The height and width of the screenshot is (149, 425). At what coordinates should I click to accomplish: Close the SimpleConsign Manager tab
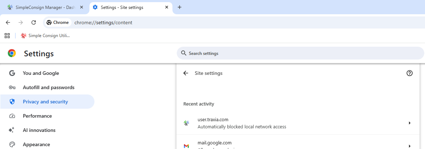tap(81, 7)
